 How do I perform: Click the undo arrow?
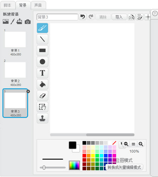tap(82, 17)
